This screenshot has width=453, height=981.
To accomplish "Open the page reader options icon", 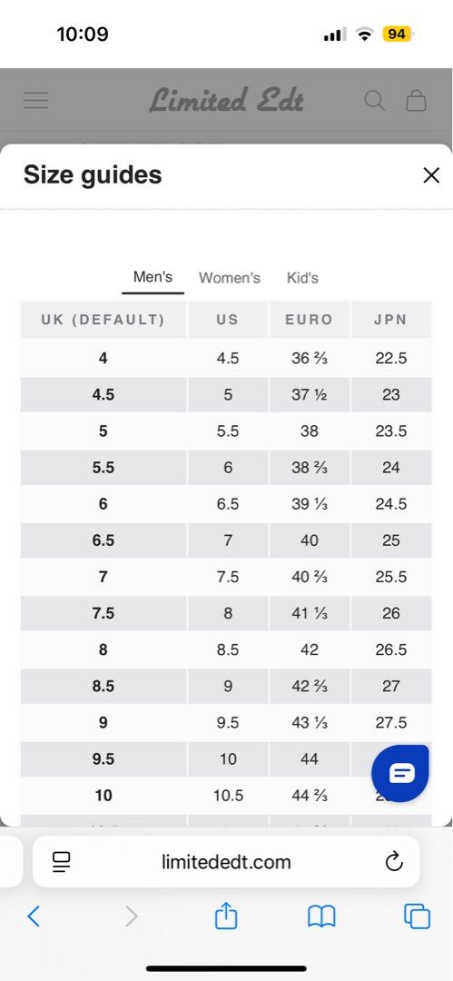I will pos(62,862).
